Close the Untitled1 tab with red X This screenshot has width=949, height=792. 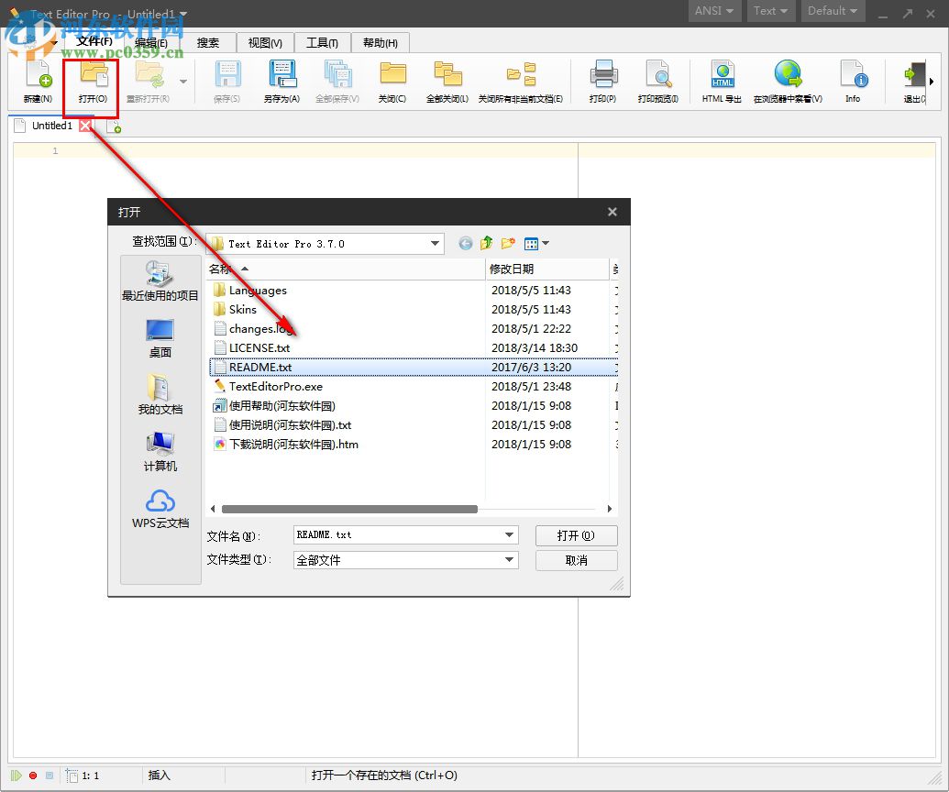pyautogui.click(x=85, y=126)
